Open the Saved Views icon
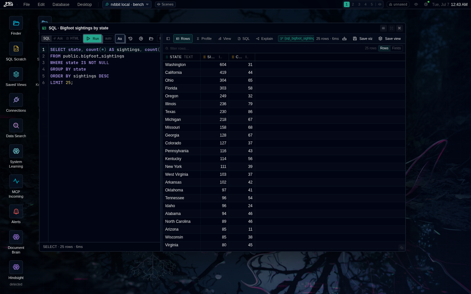The image size is (471, 294). click(16, 74)
